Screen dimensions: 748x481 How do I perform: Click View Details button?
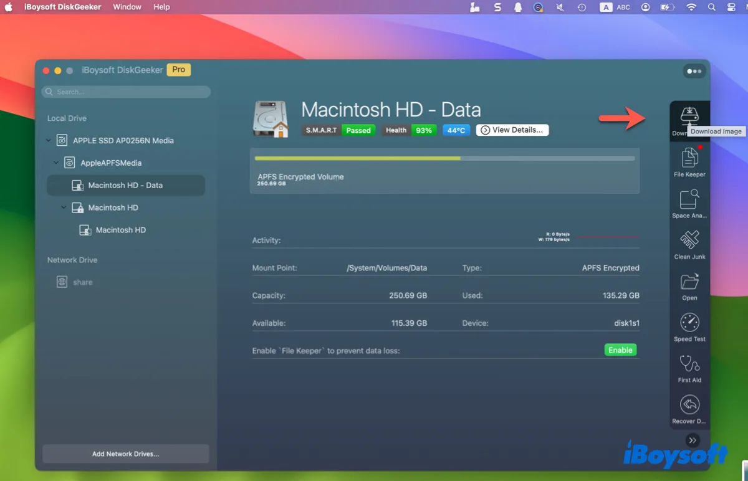tap(512, 130)
